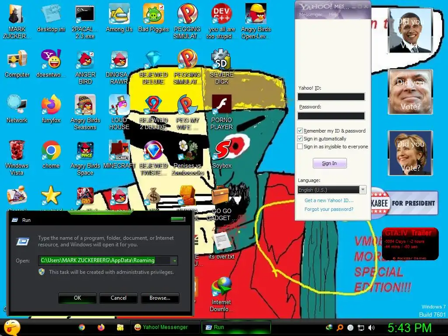Image resolution: width=448 pixels, height=336 pixels.
Task: Launch Angry Birds Open-Level shortcut
Action: click(255, 14)
